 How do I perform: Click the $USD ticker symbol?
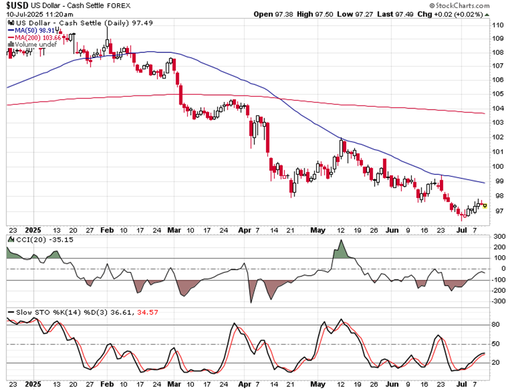tap(16, 6)
